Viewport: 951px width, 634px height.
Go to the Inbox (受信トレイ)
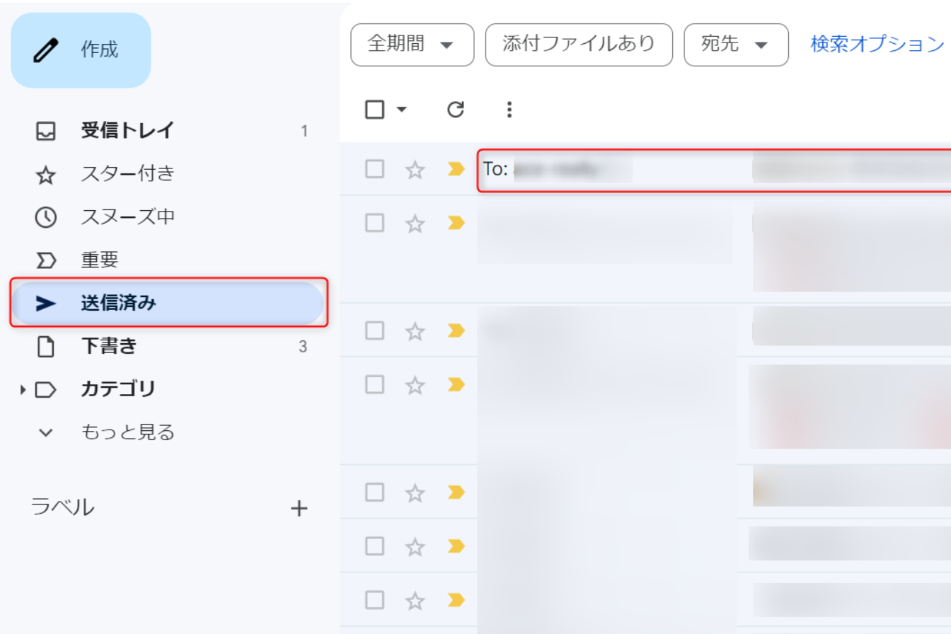[127, 131]
